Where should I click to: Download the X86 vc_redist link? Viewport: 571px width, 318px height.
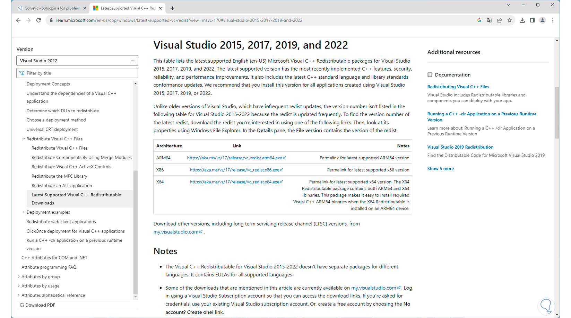236,170
